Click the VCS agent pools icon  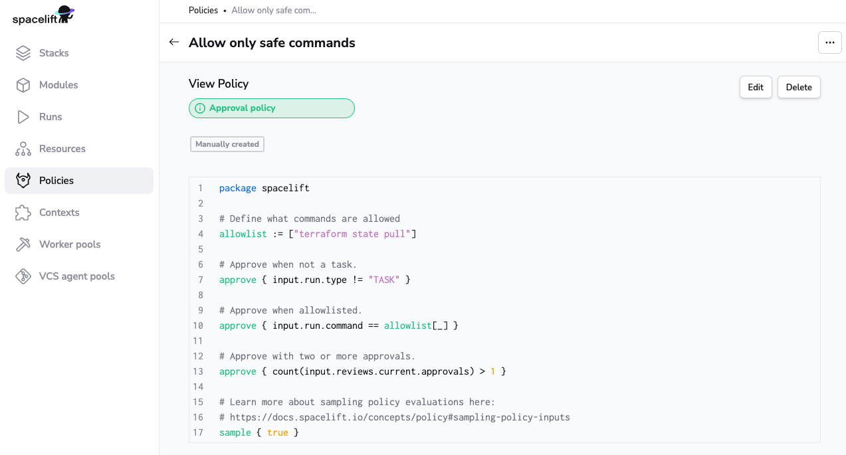(23, 276)
